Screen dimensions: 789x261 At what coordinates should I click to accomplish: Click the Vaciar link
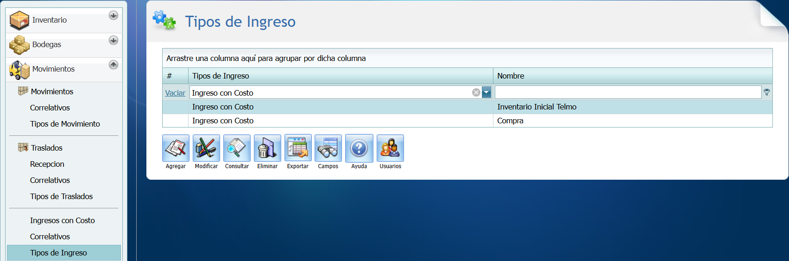click(x=175, y=93)
